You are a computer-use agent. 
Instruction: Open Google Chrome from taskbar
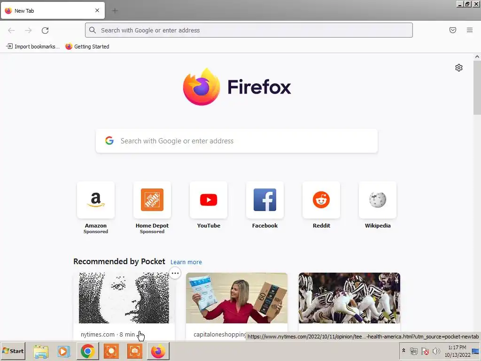click(87, 351)
